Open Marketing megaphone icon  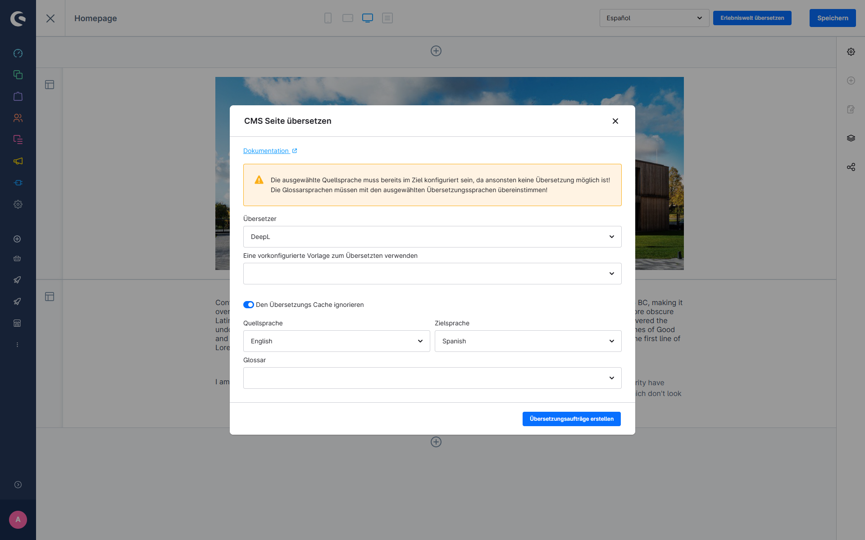pyautogui.click(x=18, y=161)
